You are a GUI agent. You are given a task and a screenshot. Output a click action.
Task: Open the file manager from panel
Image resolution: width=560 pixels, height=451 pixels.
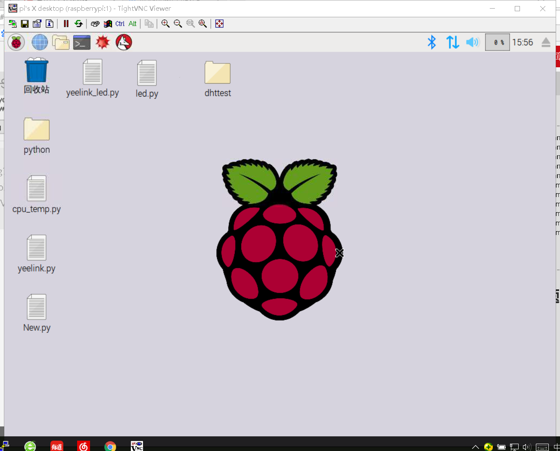pos(61,42)
